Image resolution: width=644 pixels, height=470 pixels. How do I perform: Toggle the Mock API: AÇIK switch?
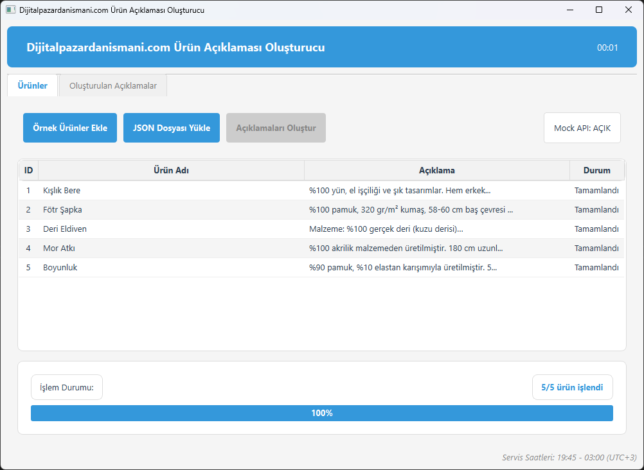[x=582, y=128]
